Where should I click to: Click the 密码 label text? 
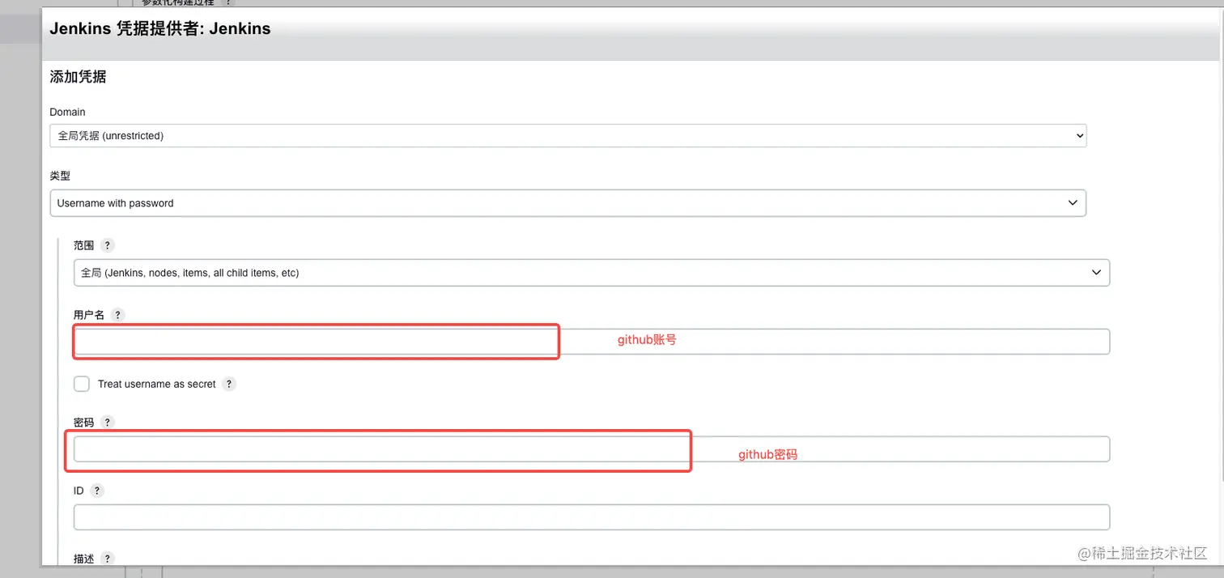84,423
